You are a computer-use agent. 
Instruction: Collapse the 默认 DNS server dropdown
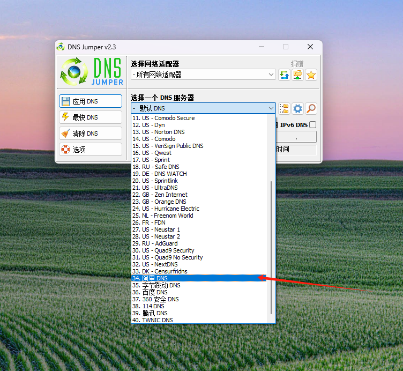pyautogui.click(x=271, y=109)
